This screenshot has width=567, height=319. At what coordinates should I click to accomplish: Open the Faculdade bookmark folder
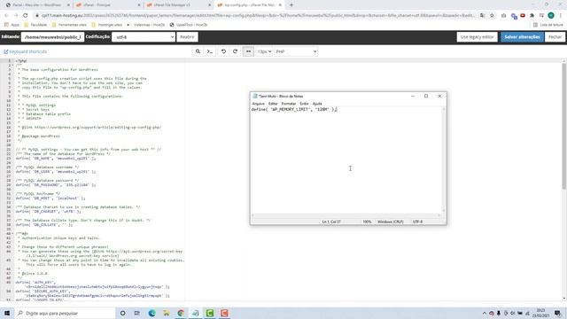pos(35,25)
